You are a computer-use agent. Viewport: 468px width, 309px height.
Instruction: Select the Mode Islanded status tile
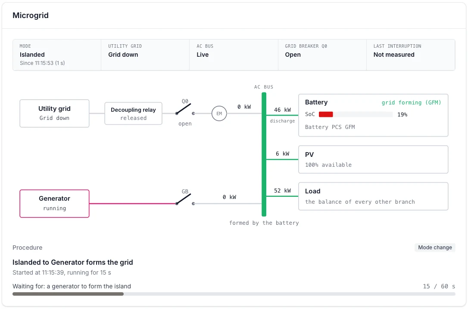(57, 55)
